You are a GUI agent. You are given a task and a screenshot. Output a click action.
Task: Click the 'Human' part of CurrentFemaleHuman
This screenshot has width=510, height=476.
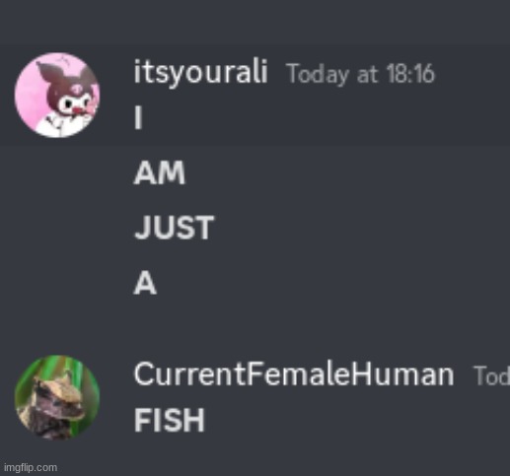click(403, 374)
